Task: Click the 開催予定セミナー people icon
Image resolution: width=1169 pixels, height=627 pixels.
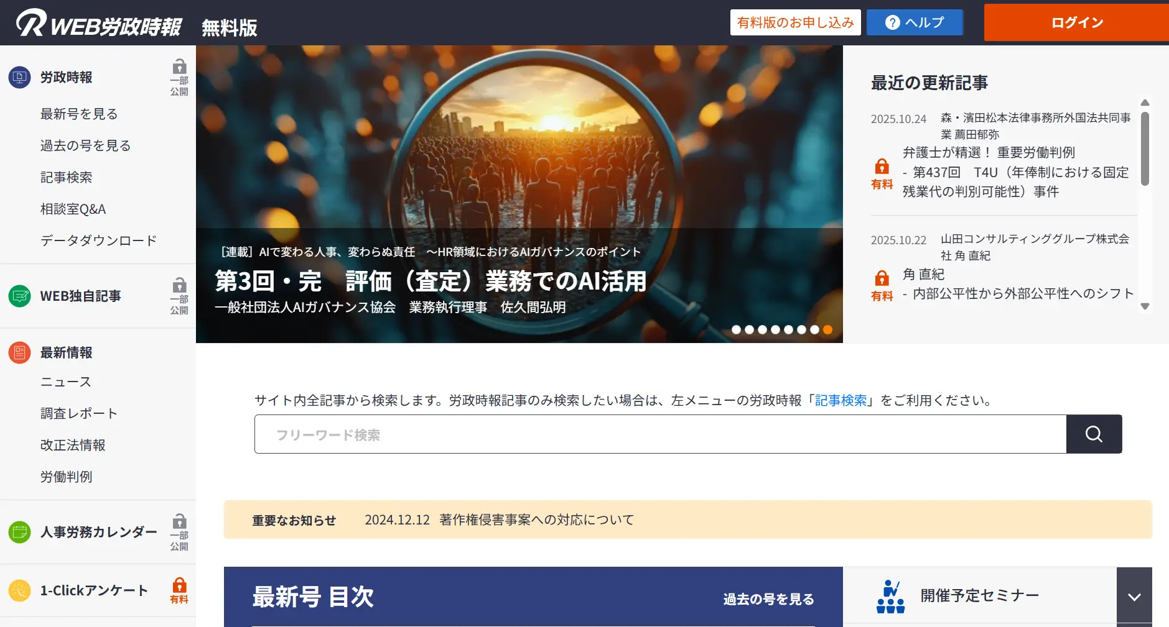Action: coord(890,597)
